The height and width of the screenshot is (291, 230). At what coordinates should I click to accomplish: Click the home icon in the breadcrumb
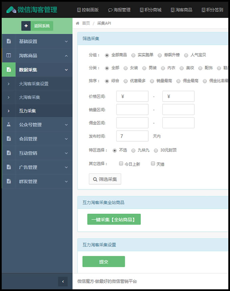click(77, 23)
